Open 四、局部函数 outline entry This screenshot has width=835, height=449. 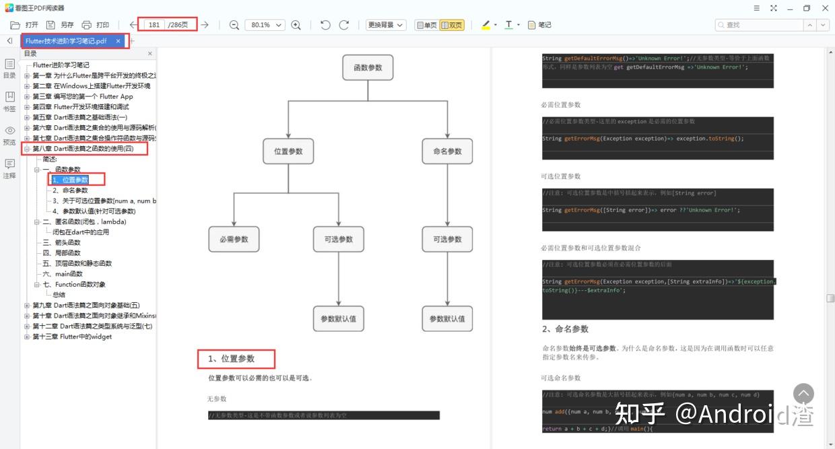click(x=61, y=253)
